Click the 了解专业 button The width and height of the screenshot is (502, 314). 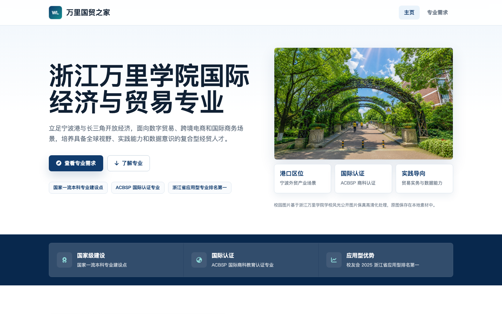click(129, 163)
